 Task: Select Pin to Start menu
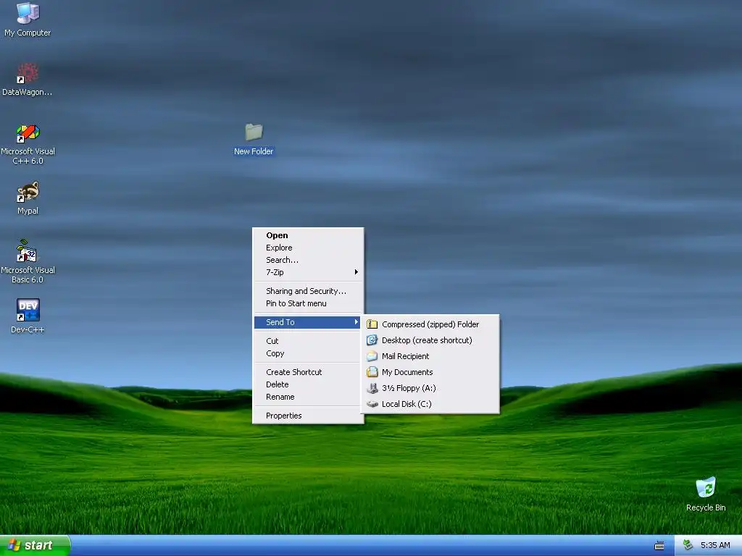point(308,303)
